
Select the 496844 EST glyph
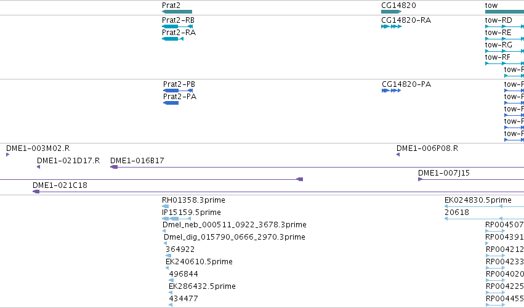(171, 280)
